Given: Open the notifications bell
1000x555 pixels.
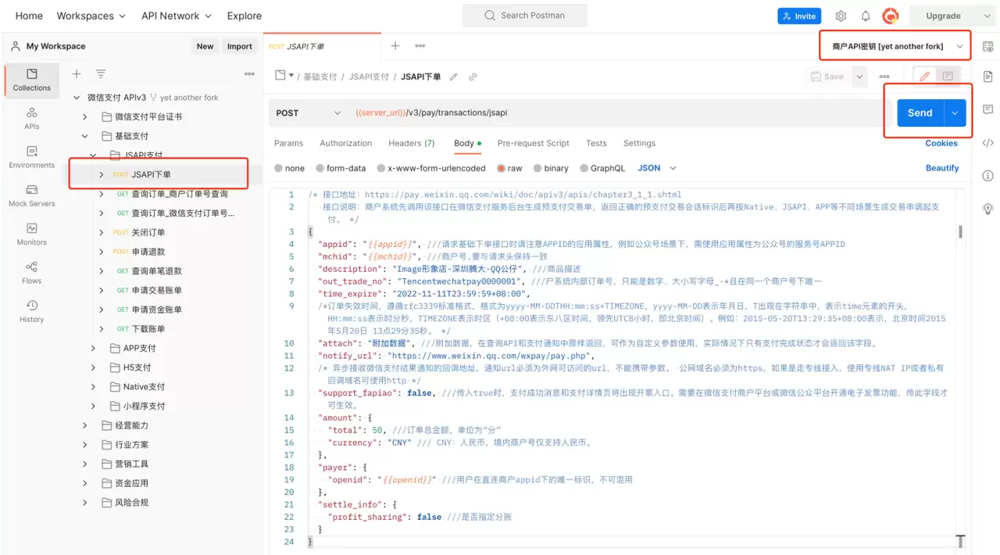Looking at the screenshot, I should click(x=866, y=16).
